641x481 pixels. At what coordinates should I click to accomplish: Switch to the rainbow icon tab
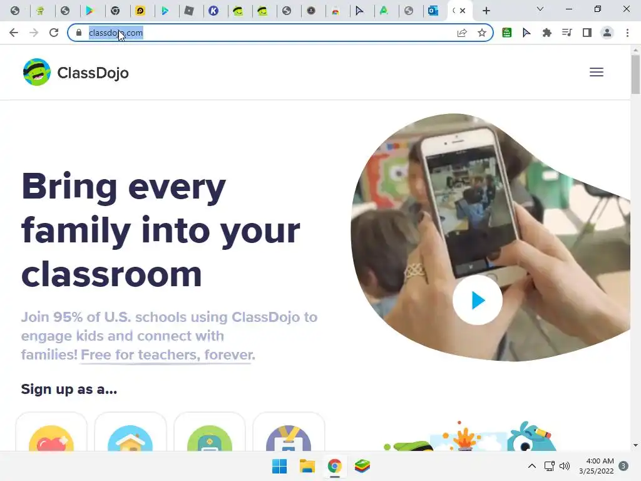point(336,11)
